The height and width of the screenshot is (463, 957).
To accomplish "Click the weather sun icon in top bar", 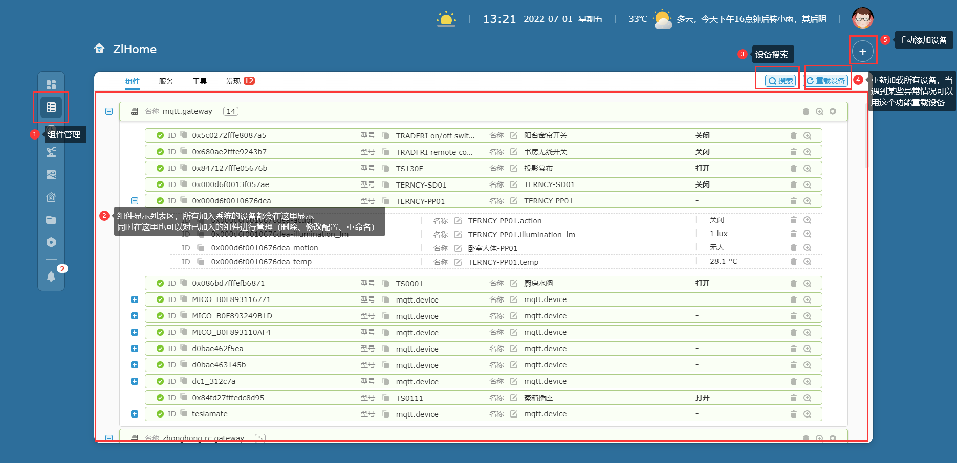I will (x=446, y=19).
